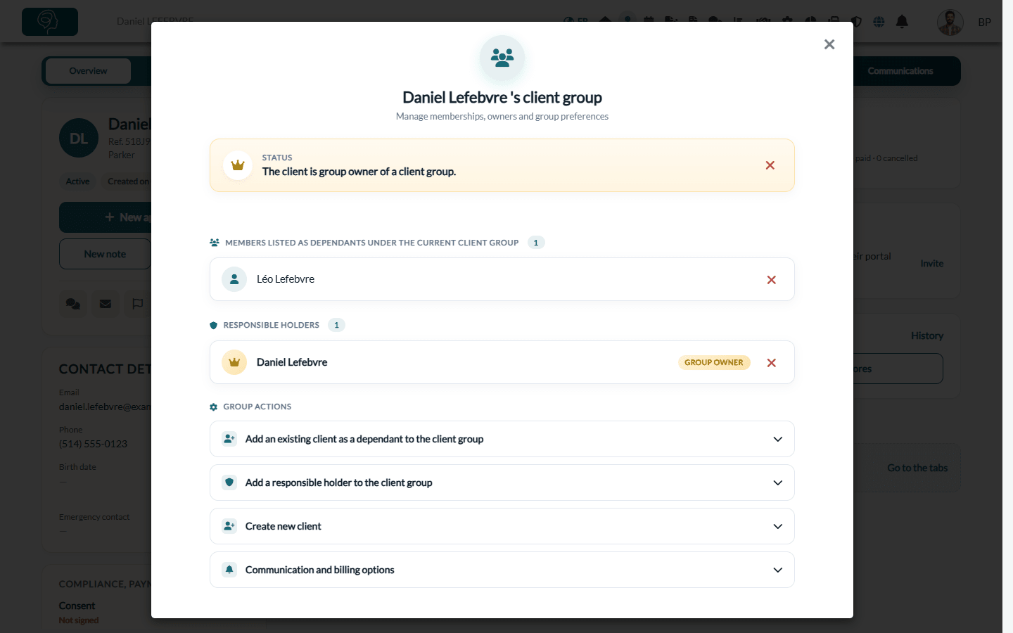
Task: Dismiss the group owner status banner
Action: pyautogui.click(x=770, y=165)
